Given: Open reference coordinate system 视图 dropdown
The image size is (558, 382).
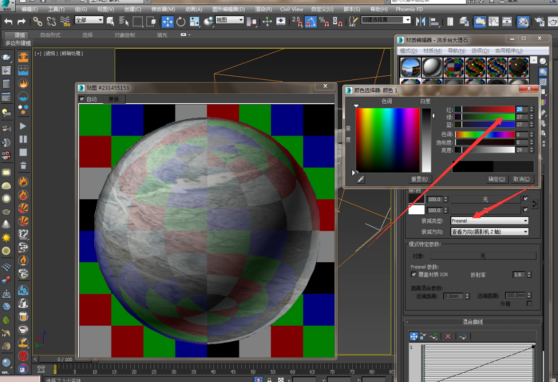Looking at the screenshot, I should pos(229,20).
